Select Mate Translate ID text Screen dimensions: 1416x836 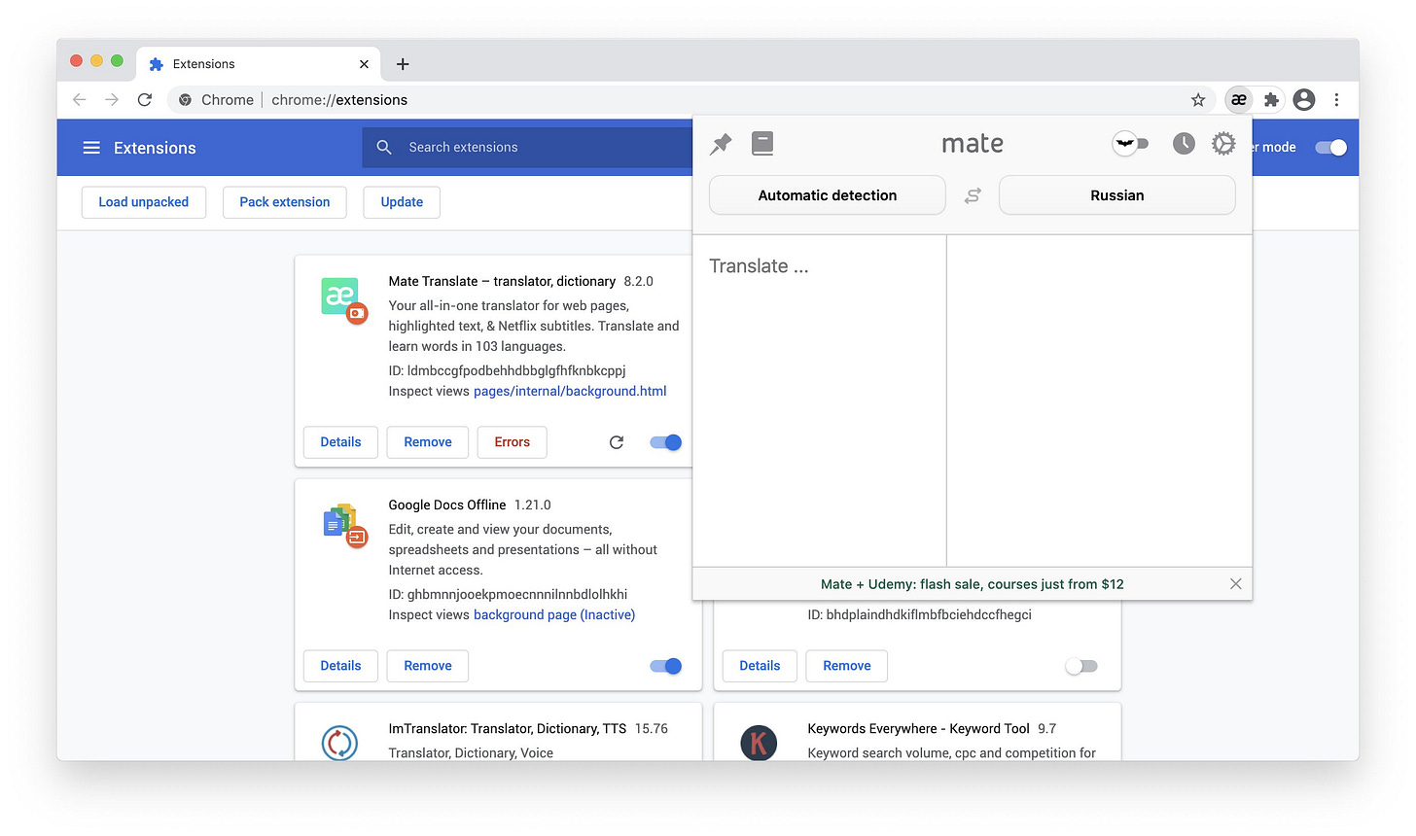(507, 370)
